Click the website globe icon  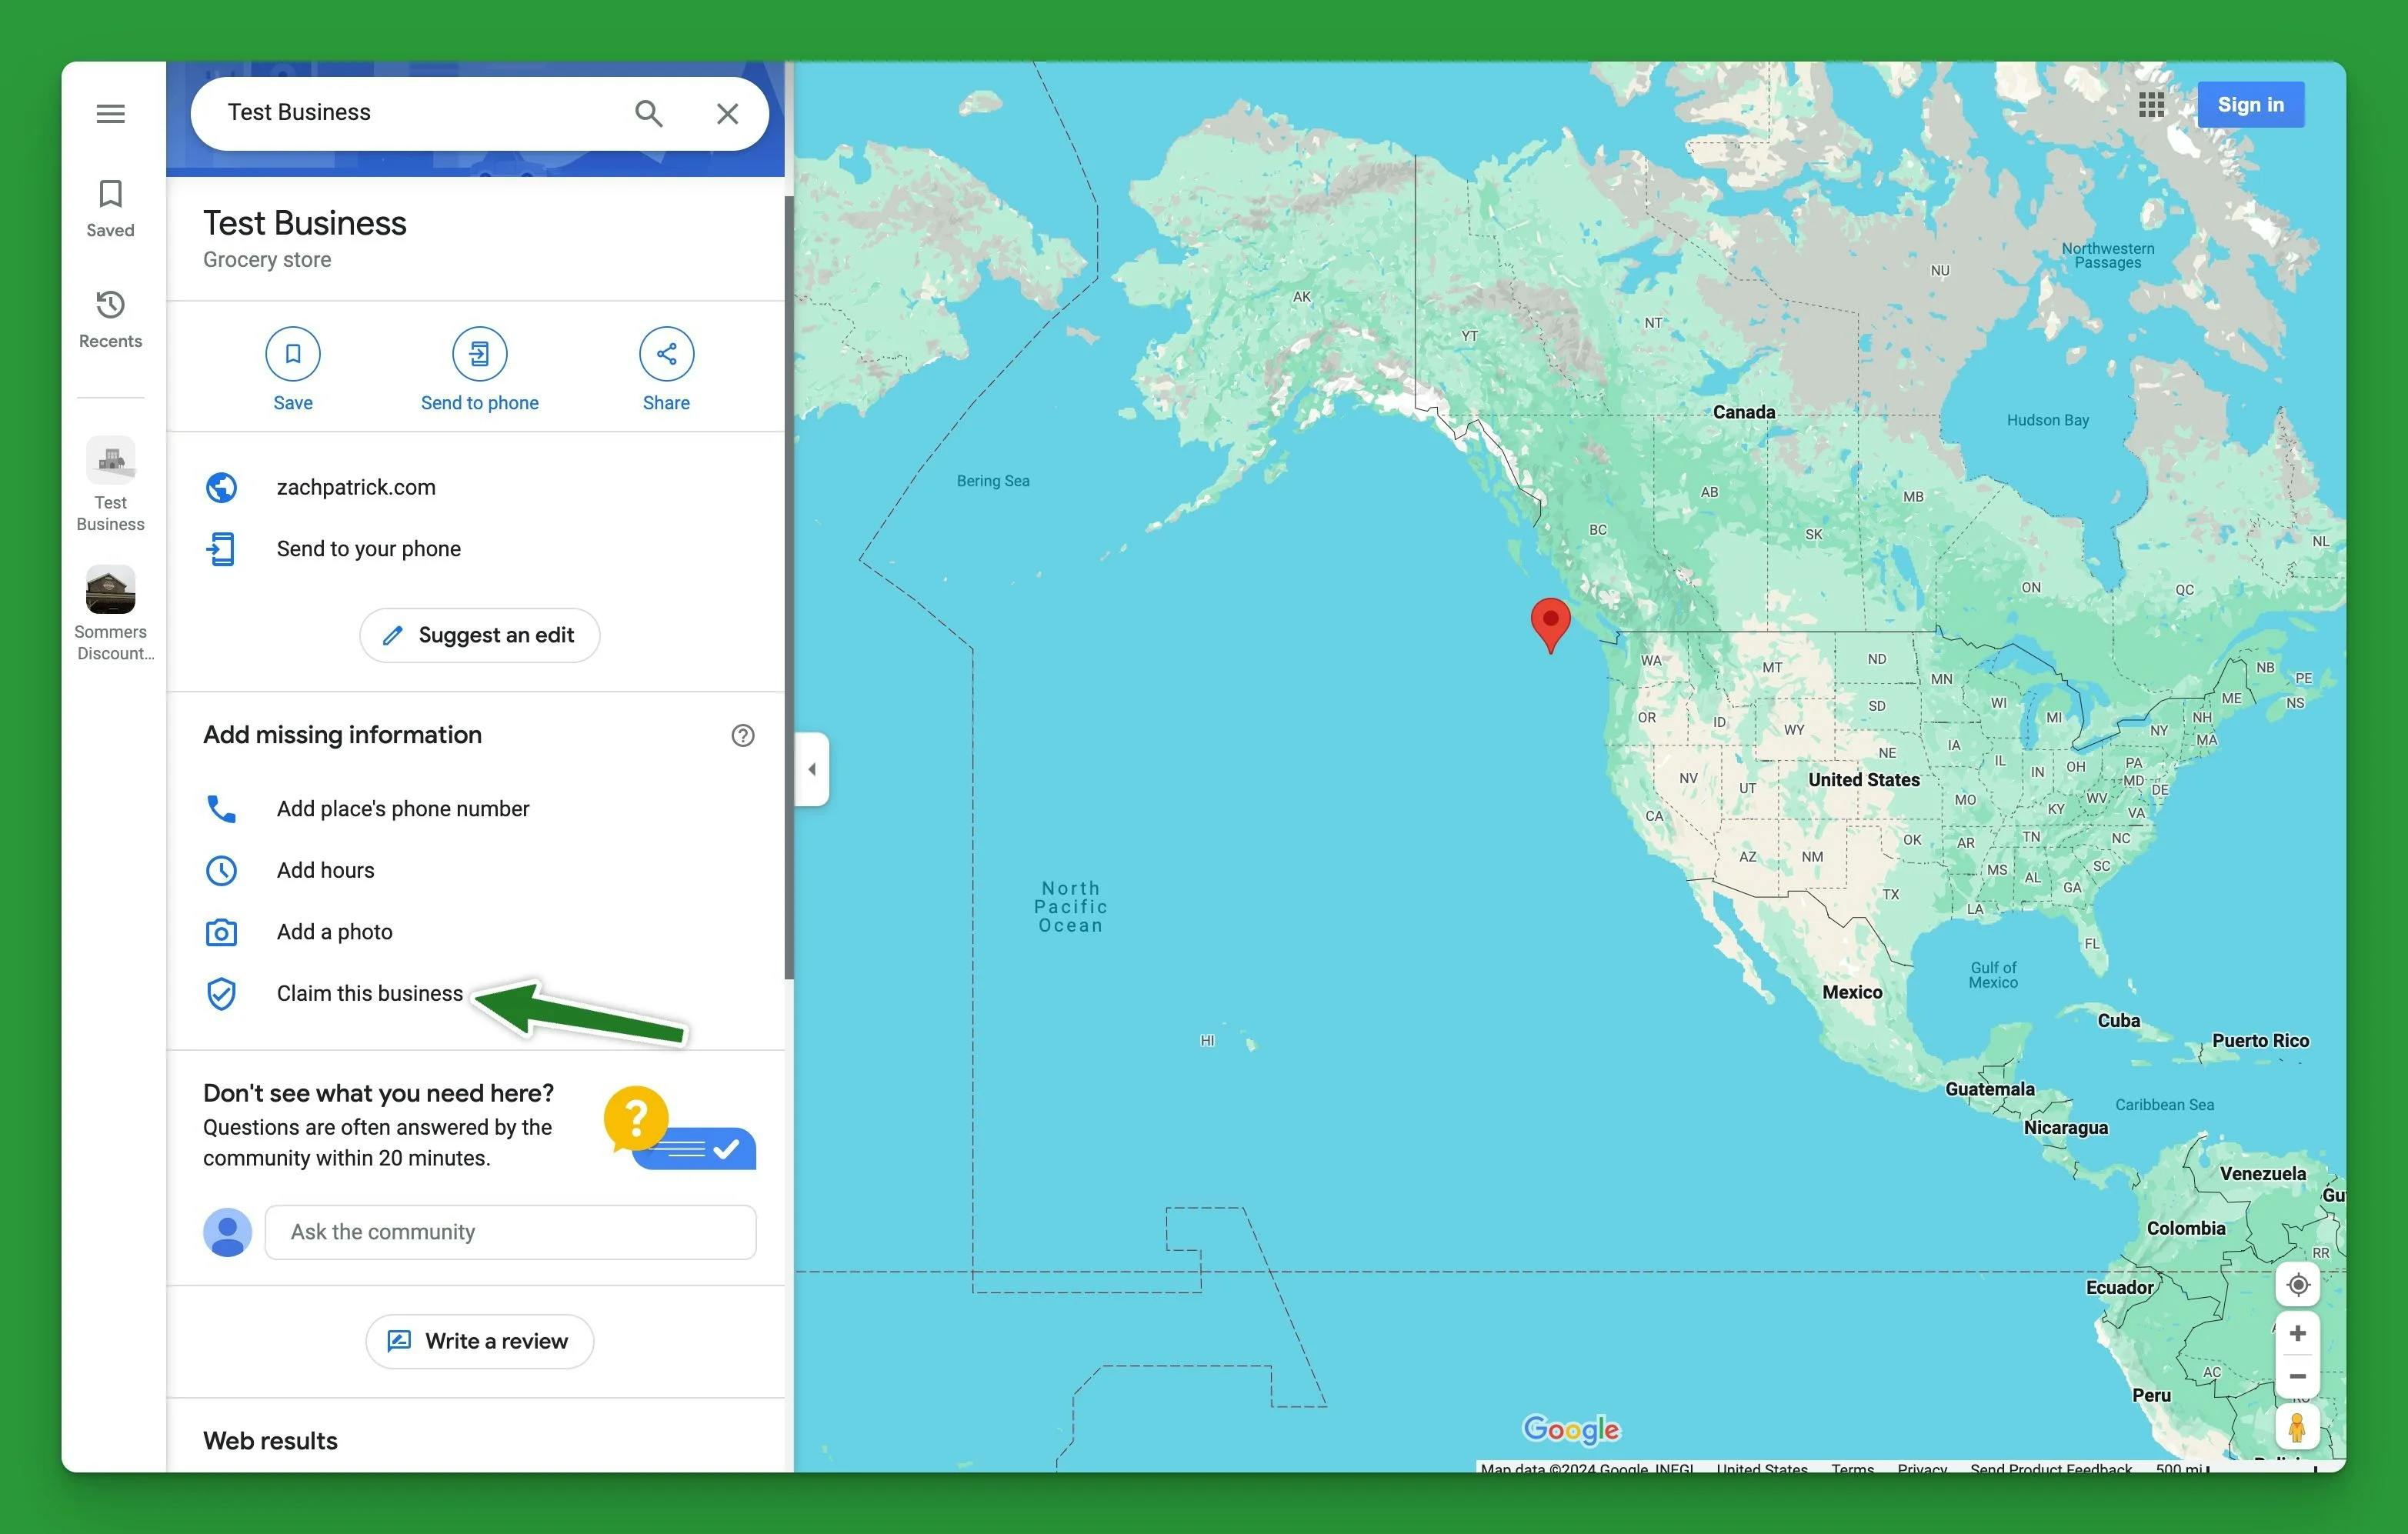tap(223, 486)
